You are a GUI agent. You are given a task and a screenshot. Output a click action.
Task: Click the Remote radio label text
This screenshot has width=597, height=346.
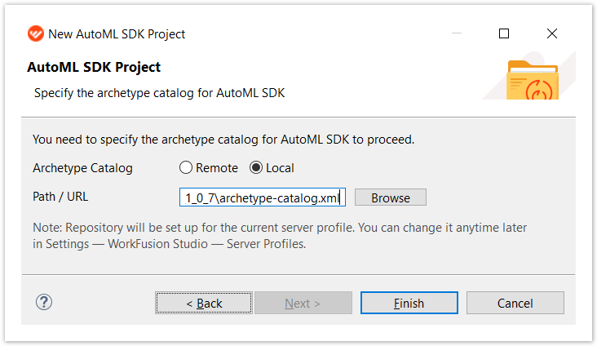(217, 168)
